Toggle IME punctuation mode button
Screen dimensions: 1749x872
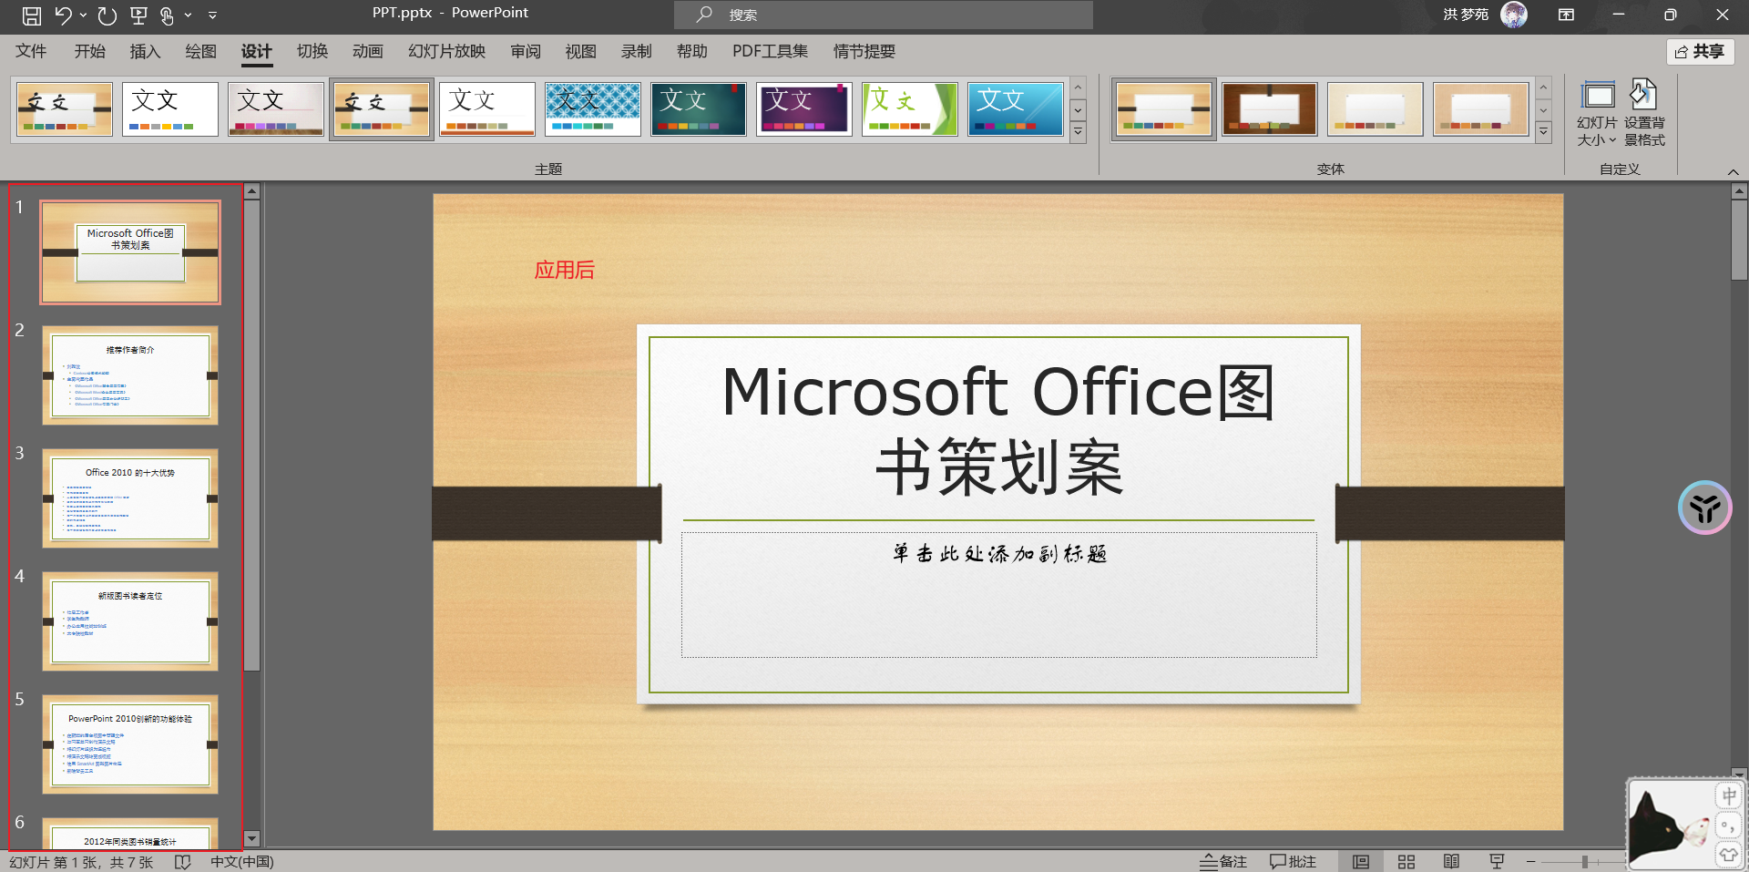pos(1729,826)
